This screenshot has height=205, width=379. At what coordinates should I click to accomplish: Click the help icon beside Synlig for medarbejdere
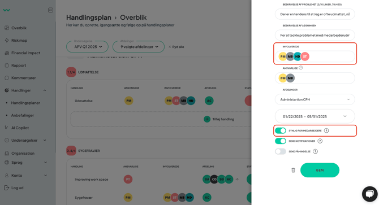point(326,130)
